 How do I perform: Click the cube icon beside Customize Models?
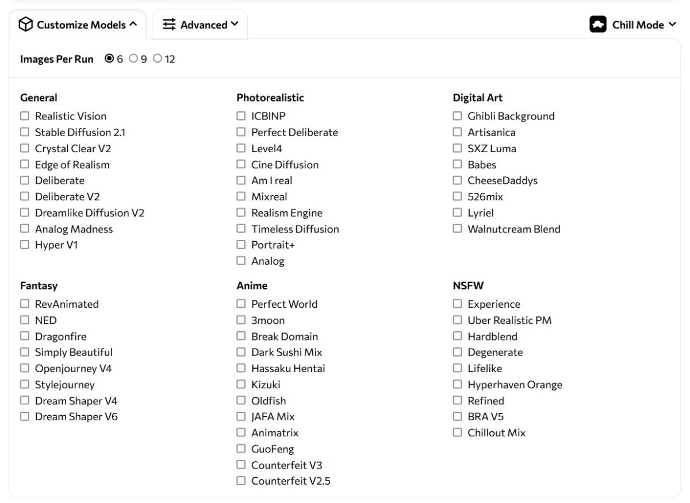26,25
